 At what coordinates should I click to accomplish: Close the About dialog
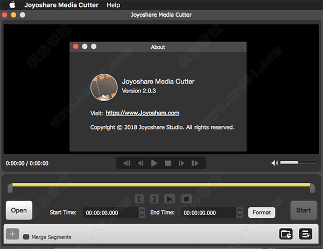point(75,46)
